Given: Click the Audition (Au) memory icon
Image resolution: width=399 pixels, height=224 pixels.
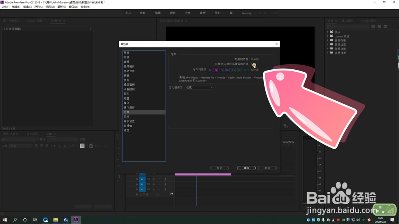Looking at the screenshot, I should (x=245, y=70).
